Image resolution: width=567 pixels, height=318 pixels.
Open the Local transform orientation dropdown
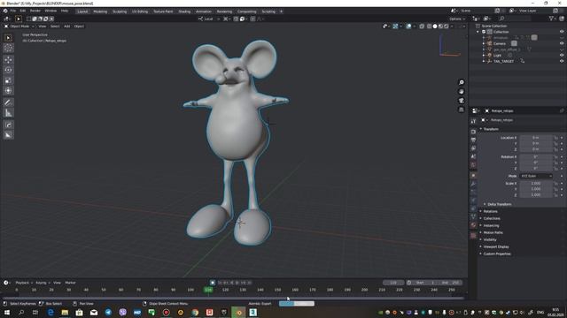209,19
